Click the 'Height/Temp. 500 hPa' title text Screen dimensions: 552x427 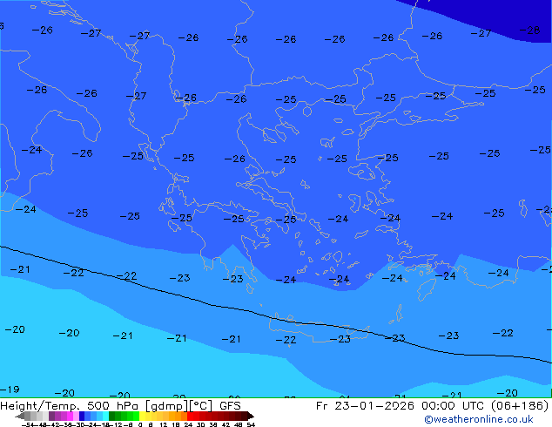click(x=71, y=406)
